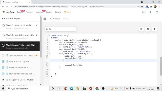The width and height of the screenshot is (162, 91).
Task: Open the Chrome profile picture
Action: [155, 7]
